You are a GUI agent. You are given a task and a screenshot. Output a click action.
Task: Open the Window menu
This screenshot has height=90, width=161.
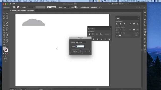(x=53, y=1)
